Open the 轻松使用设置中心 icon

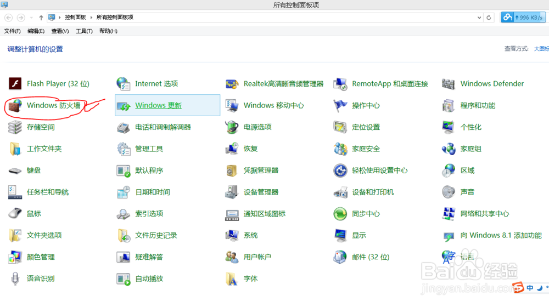(x=340, y=170)
